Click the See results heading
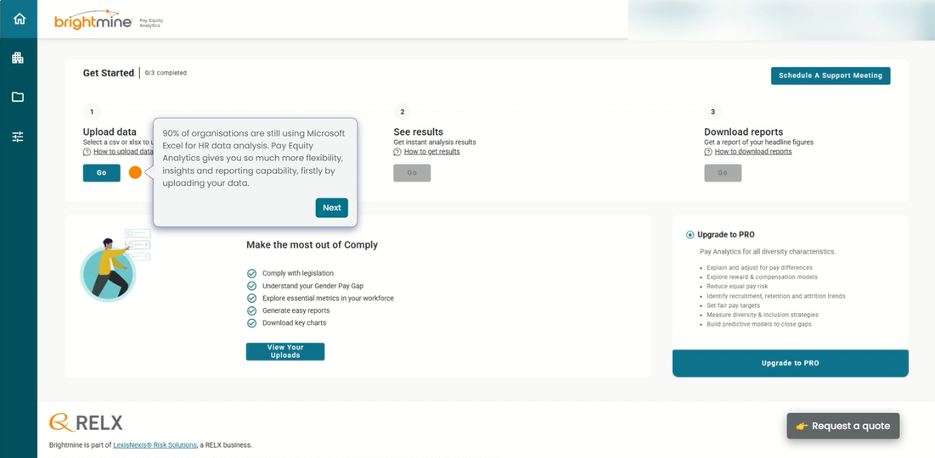Viewport: 935px width, 458px height. (418, 131)
